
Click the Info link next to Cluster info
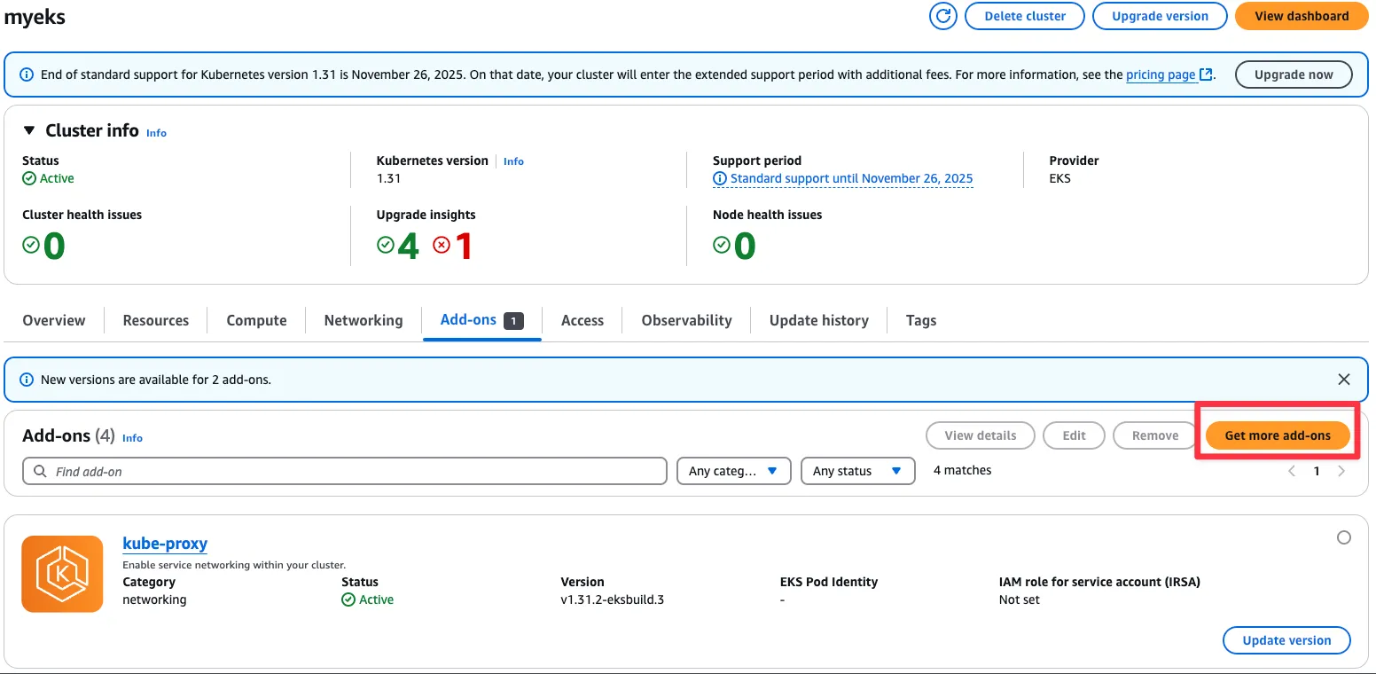pyautogui.click(x=156, y=133)
